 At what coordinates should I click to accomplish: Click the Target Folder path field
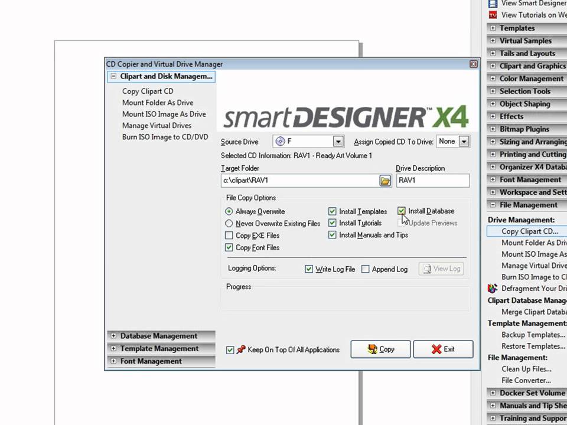(300, 181)
